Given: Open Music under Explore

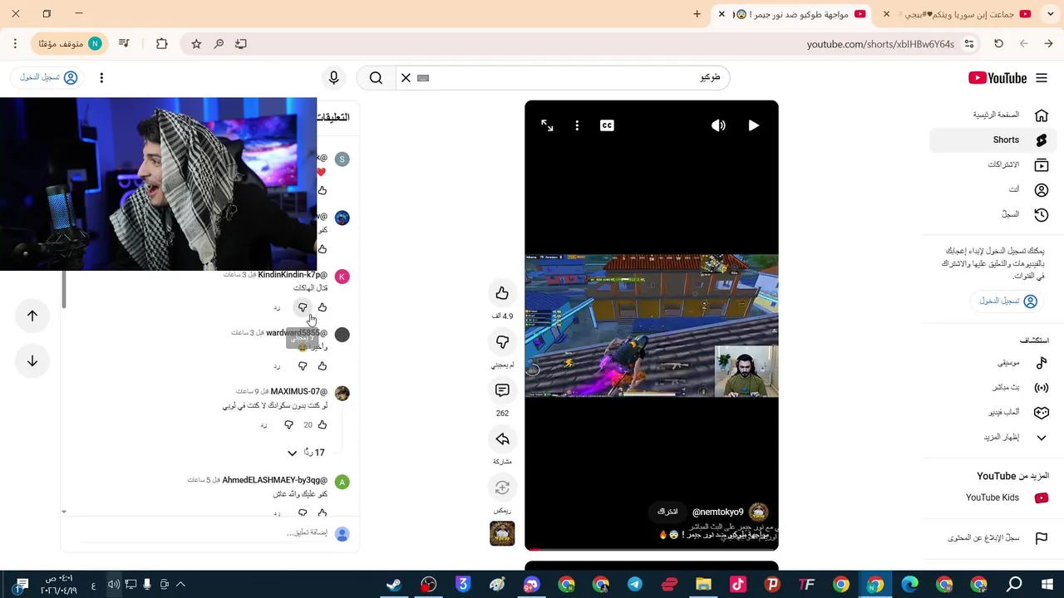Looking at the screenshot, I should point(993,363).
